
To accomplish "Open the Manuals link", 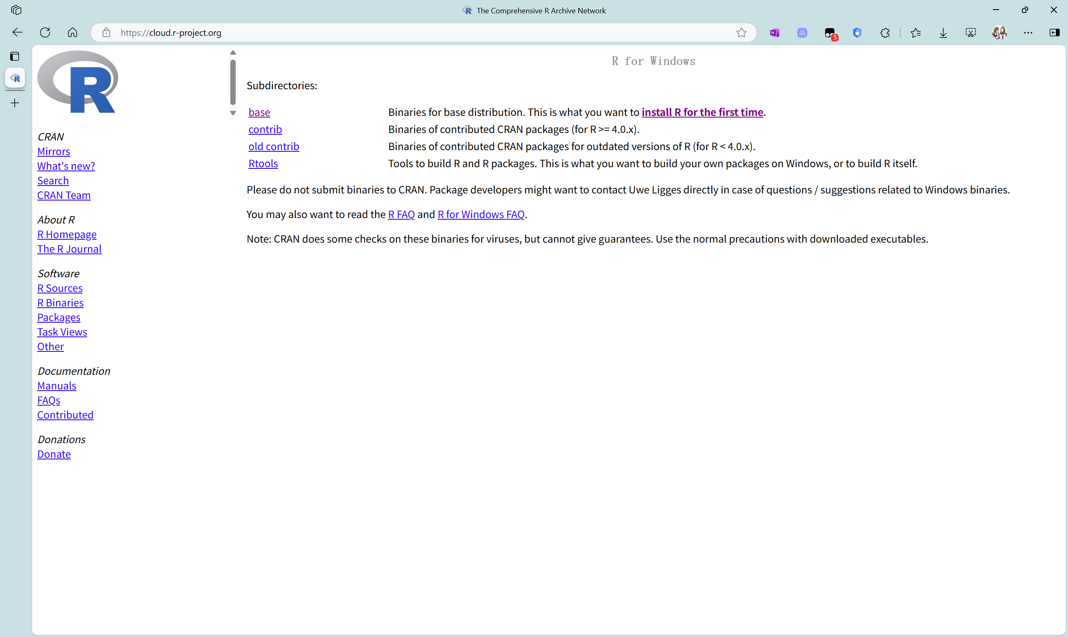I will point(57,386).
